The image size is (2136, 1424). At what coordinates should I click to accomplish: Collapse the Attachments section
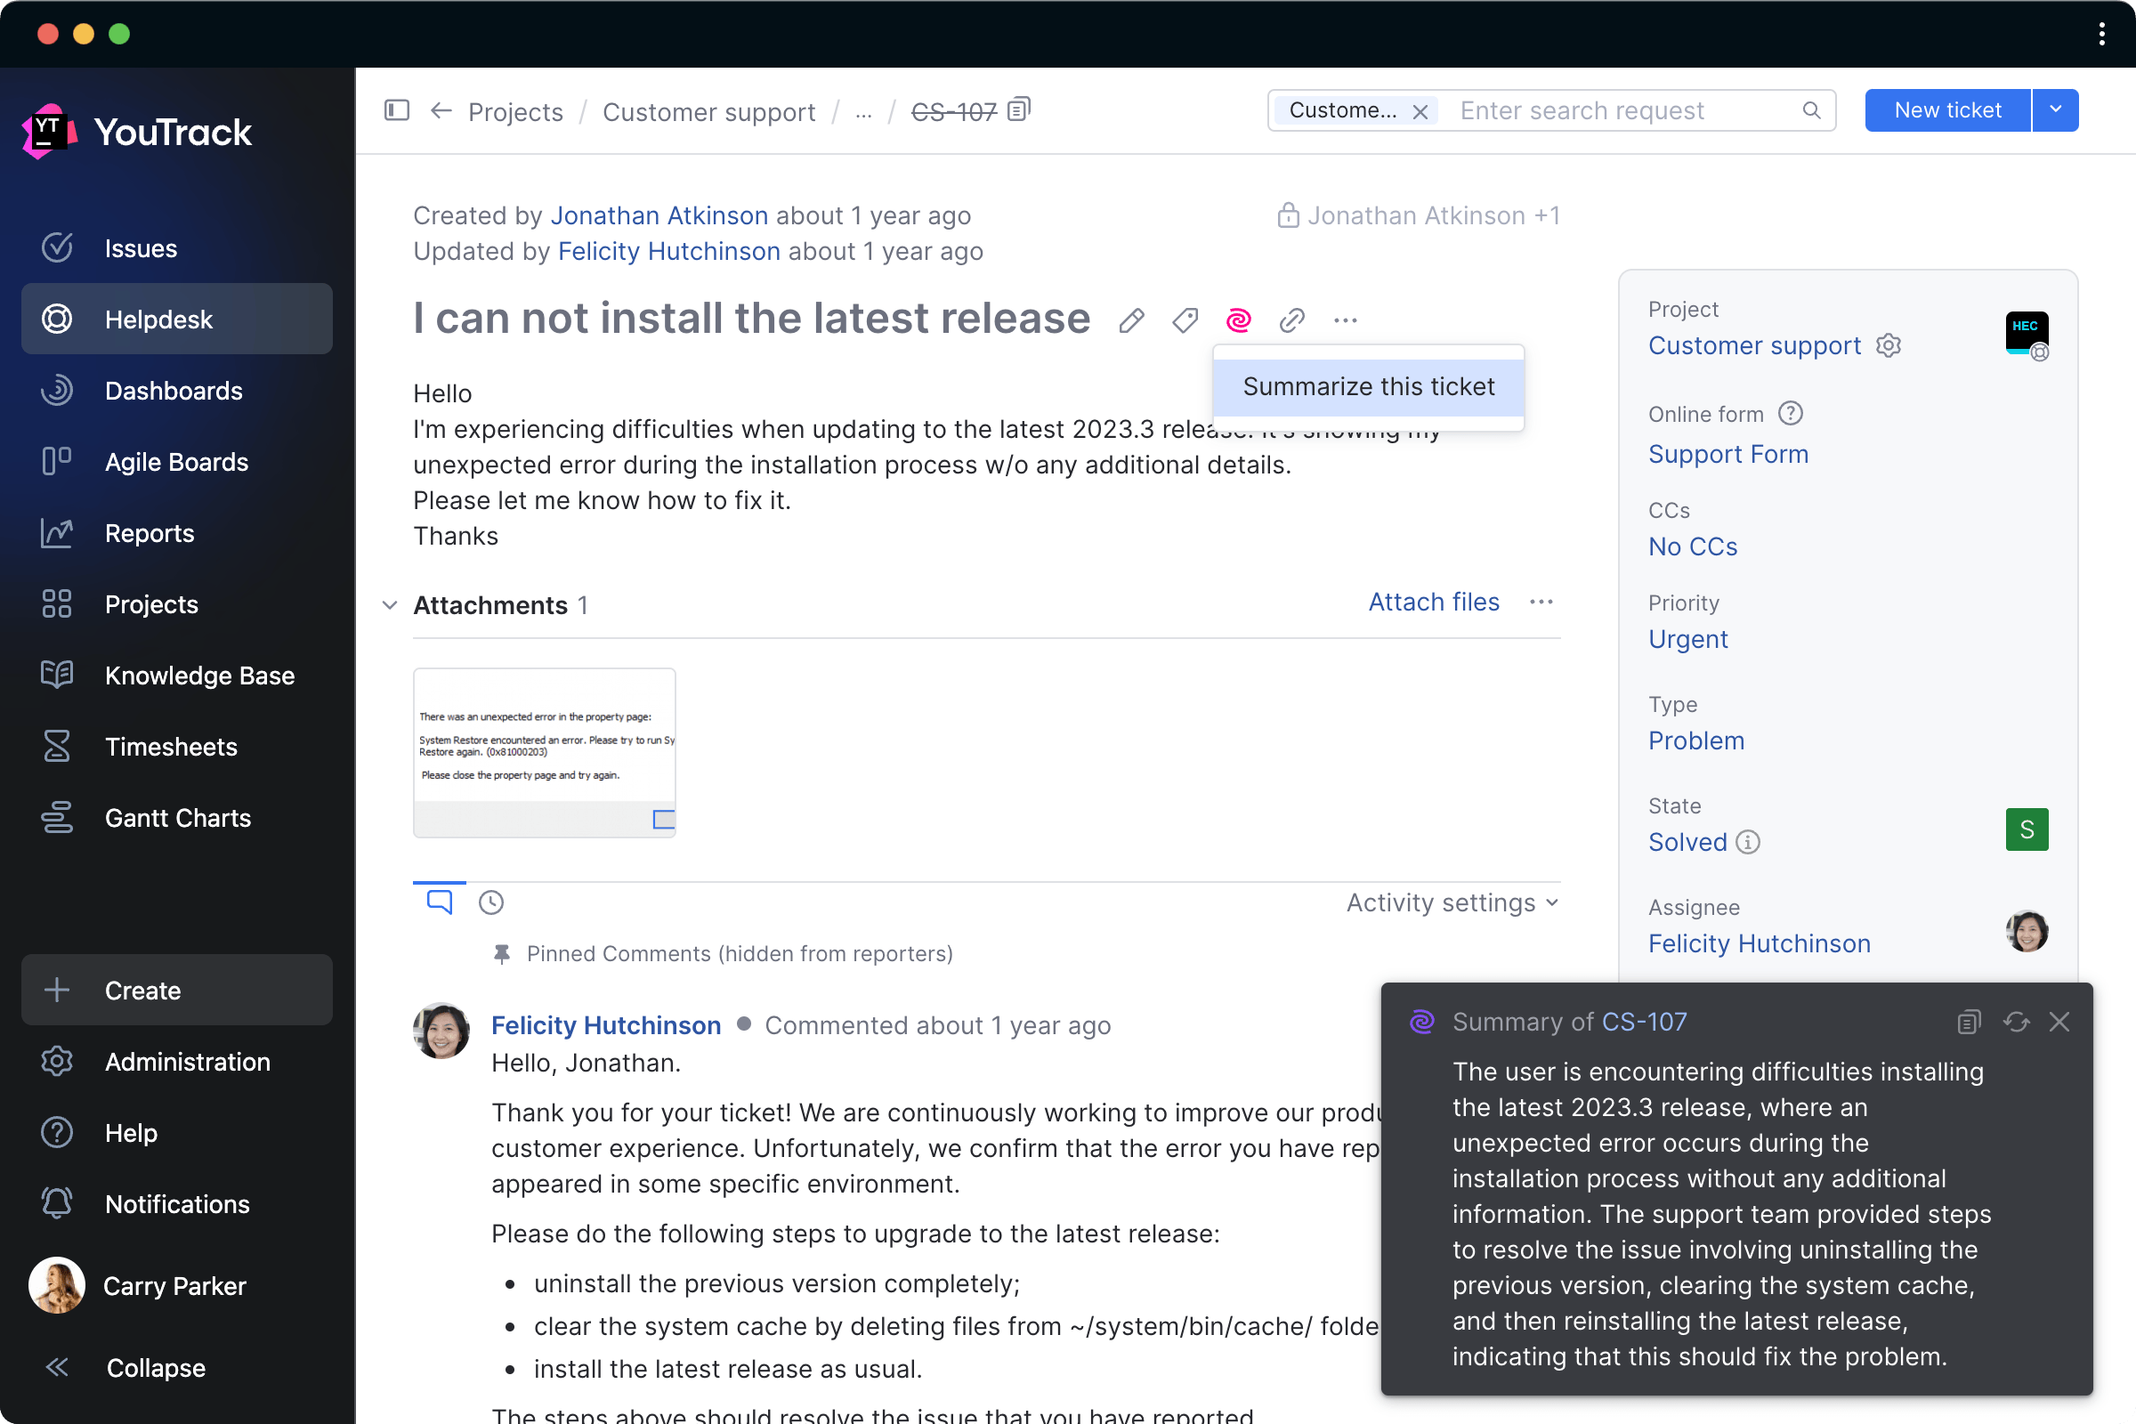point(390,605)
